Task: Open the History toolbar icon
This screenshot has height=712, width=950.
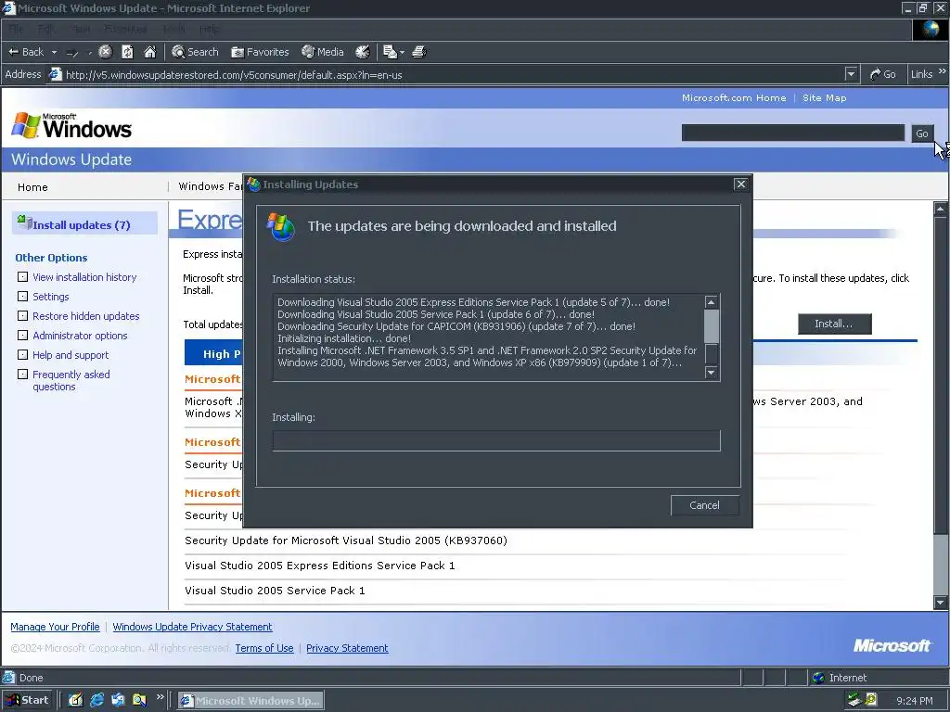Action: coord(363,52)
